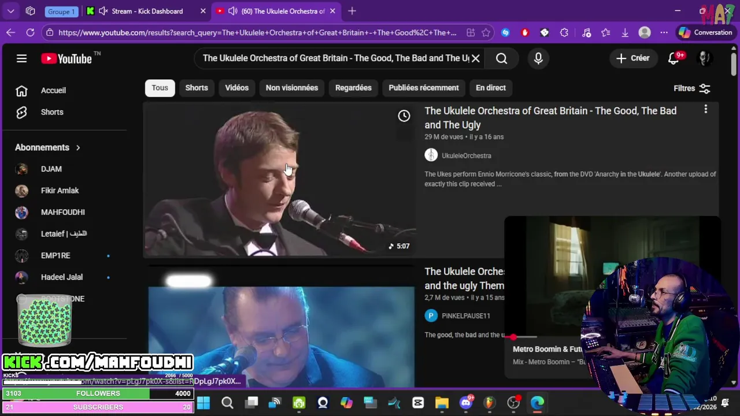This screenshot has width=740, height=416.
Task: Select the Non visionnées chip
Action: pos(292,88)
